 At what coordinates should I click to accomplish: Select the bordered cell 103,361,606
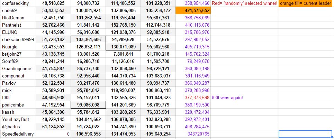88,40
